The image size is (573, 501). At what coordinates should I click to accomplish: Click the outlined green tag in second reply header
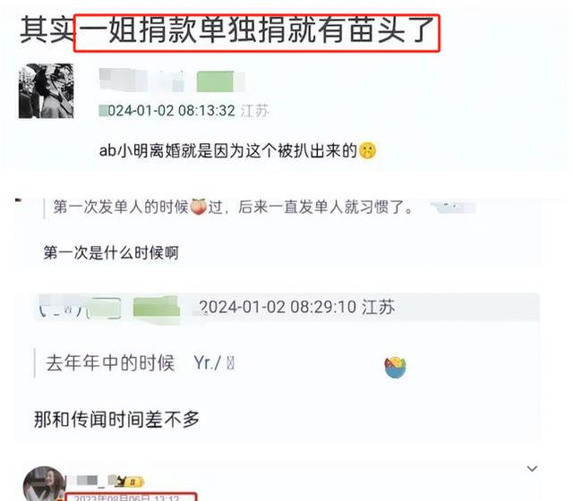(106, 308)
